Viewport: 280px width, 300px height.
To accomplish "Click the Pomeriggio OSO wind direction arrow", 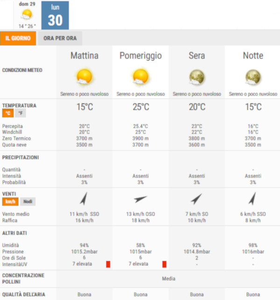I will coord(140,199).
